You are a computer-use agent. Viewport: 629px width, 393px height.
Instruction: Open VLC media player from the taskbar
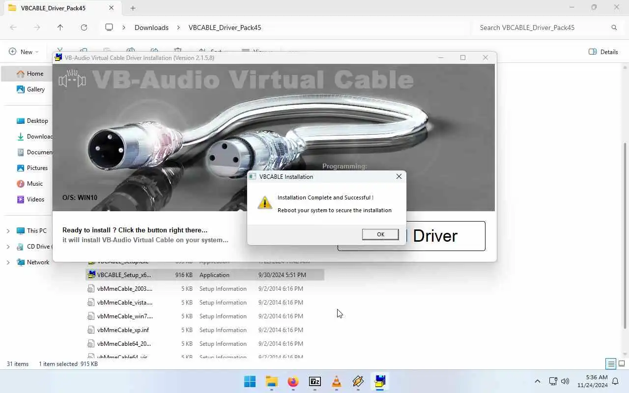336,381
